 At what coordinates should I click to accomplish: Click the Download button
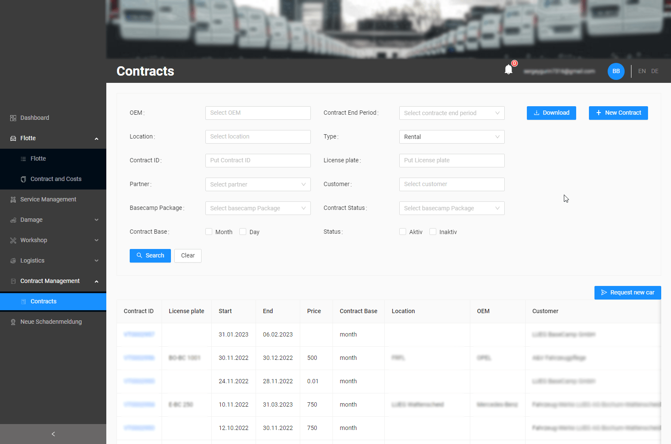tap(551, 113)
